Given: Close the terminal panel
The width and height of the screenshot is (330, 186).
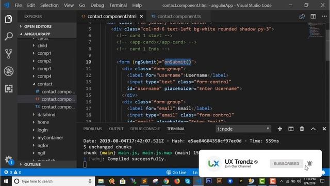Looking at the screenshot, I should (x=324, y=129).
